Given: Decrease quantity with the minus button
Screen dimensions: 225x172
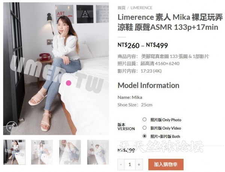Looking at the screenshot, I should tap(121, 164).
